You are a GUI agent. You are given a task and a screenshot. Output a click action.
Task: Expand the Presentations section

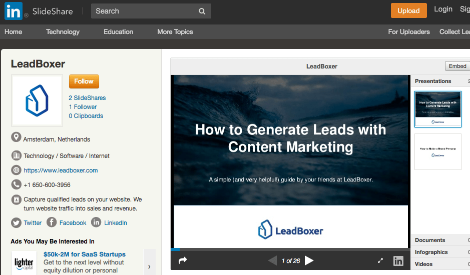coord(440,81)
